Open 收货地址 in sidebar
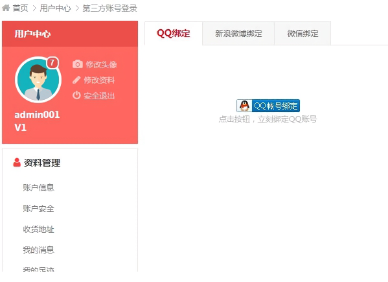 (38, 229)
